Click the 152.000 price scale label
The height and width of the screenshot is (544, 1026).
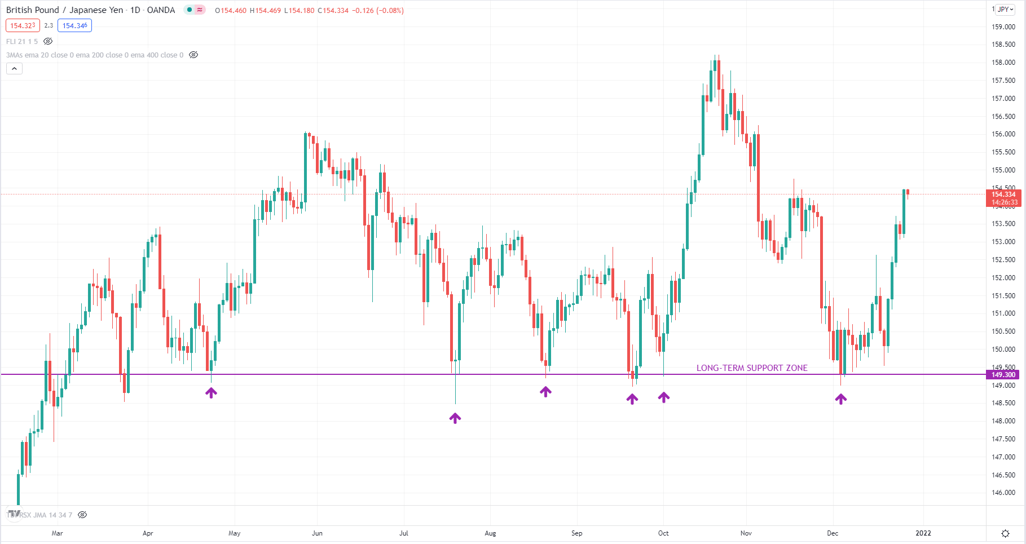(1003, 278)
